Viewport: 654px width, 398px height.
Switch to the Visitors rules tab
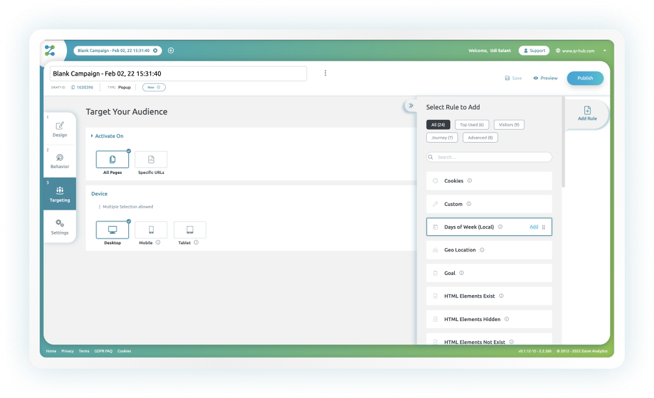pos(508,124)
